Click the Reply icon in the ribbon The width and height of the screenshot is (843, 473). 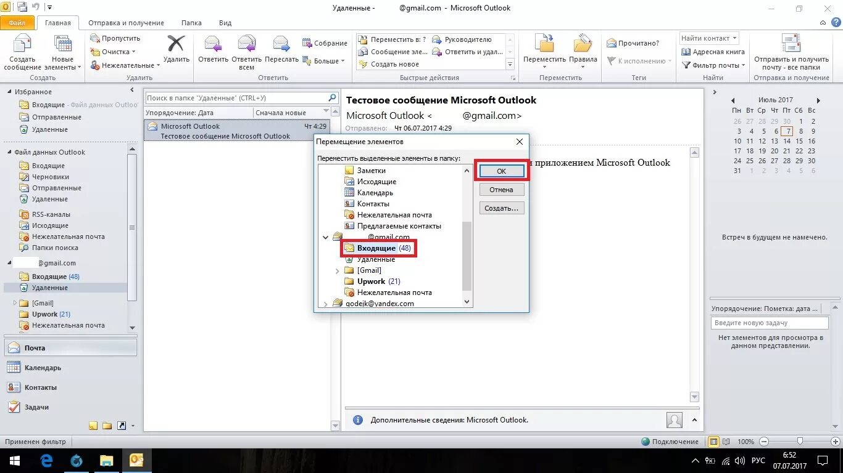coord(214,44)
